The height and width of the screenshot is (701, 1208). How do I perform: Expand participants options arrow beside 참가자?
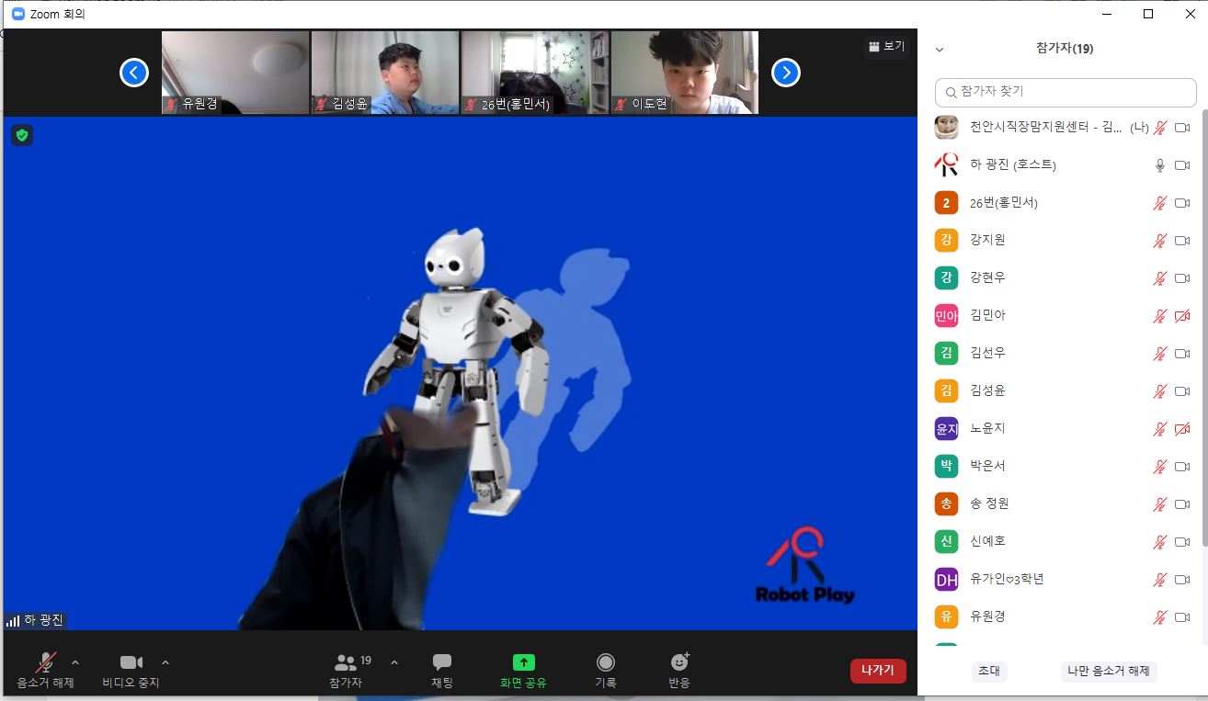[394, 661]
